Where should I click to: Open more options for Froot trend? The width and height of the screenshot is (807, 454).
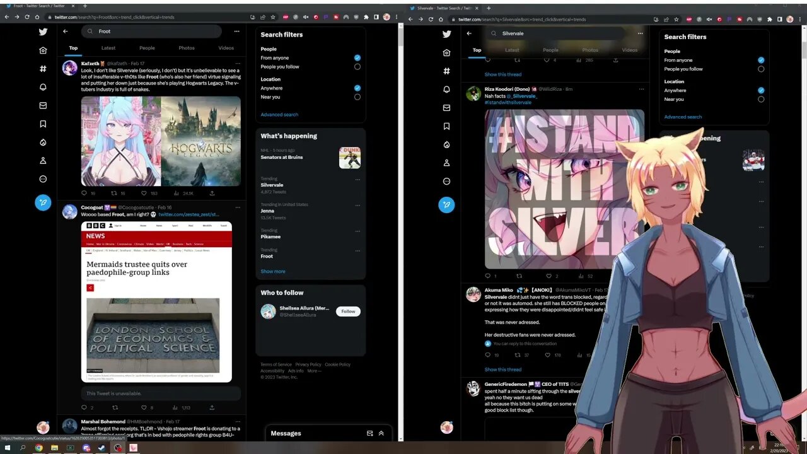click(x=357, y=250)
